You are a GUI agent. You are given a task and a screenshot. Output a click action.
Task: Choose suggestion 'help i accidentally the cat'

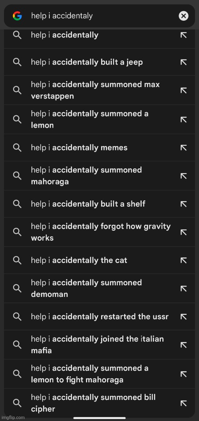click(99, 260)
